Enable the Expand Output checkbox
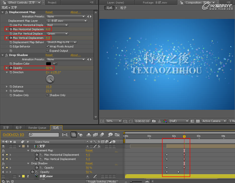Image resolution: width=235 pixels, height=183 pixels. (x=47, y=51)
